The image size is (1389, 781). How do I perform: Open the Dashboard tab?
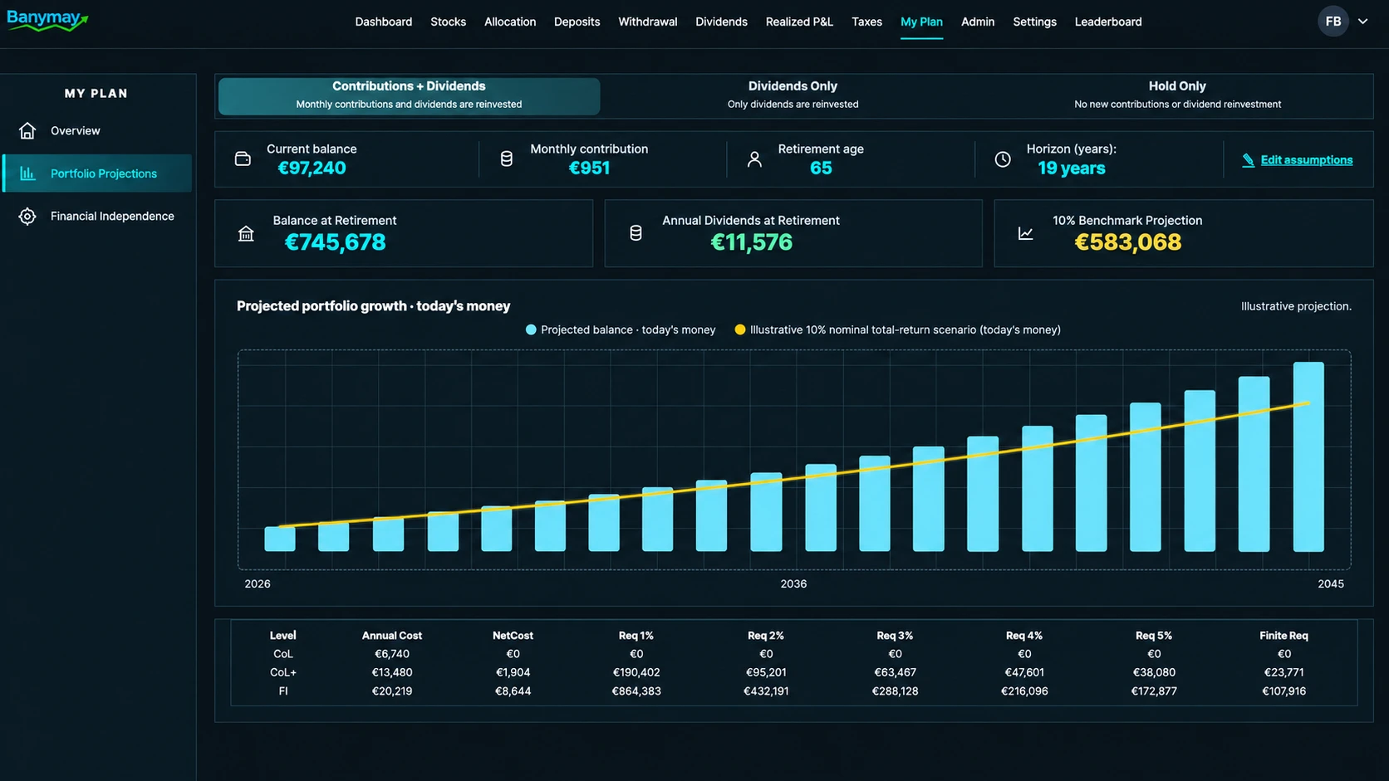(x=383, y=22)
